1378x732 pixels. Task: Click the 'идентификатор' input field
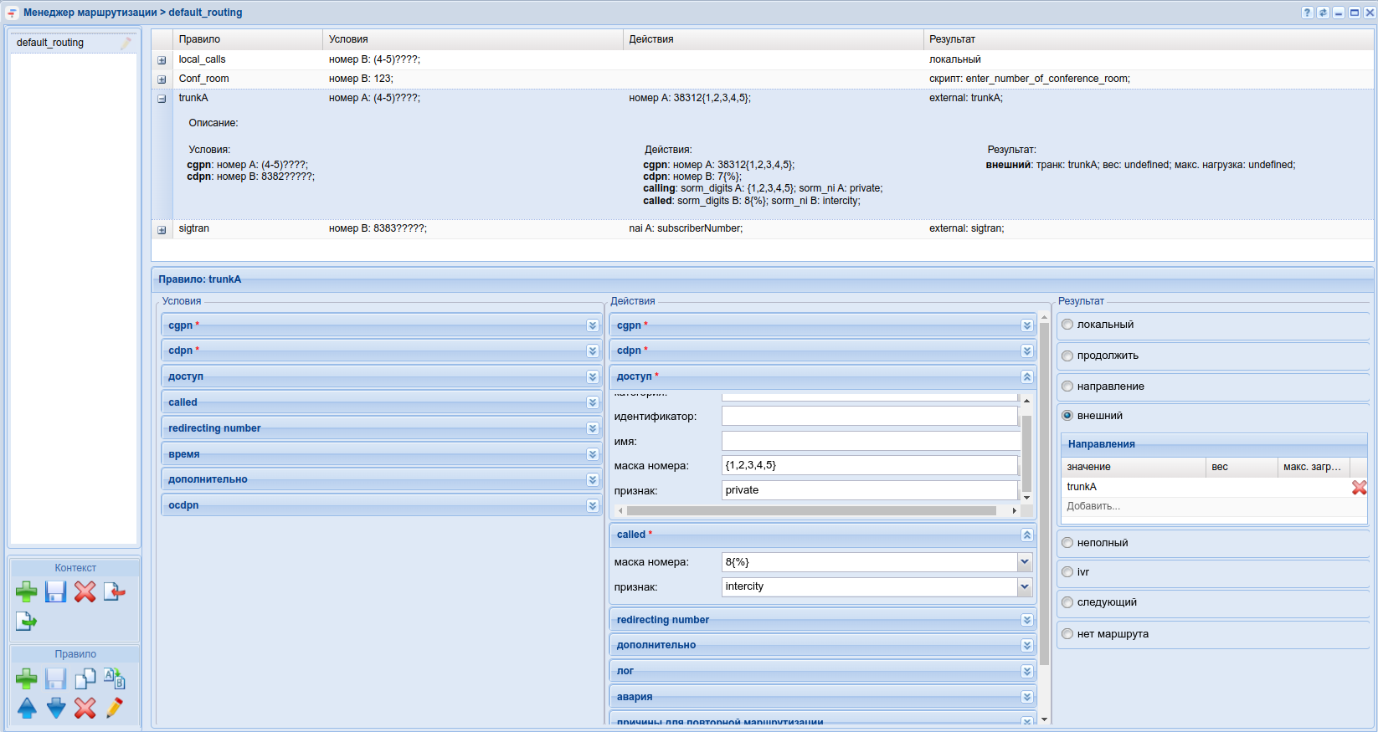pyautogui.click(x=869, y=416)
